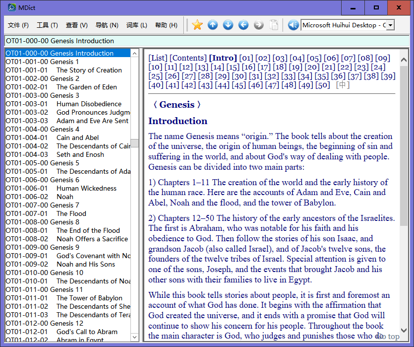
Task: Select 'The Flood' entry
Action: pos(68,213)
